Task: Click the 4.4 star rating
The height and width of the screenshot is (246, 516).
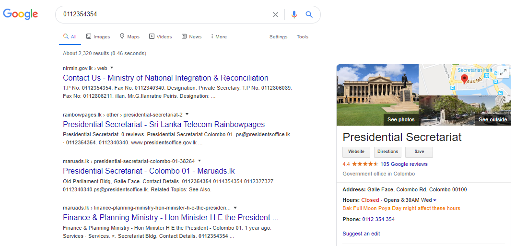Action: coord(360,164)
